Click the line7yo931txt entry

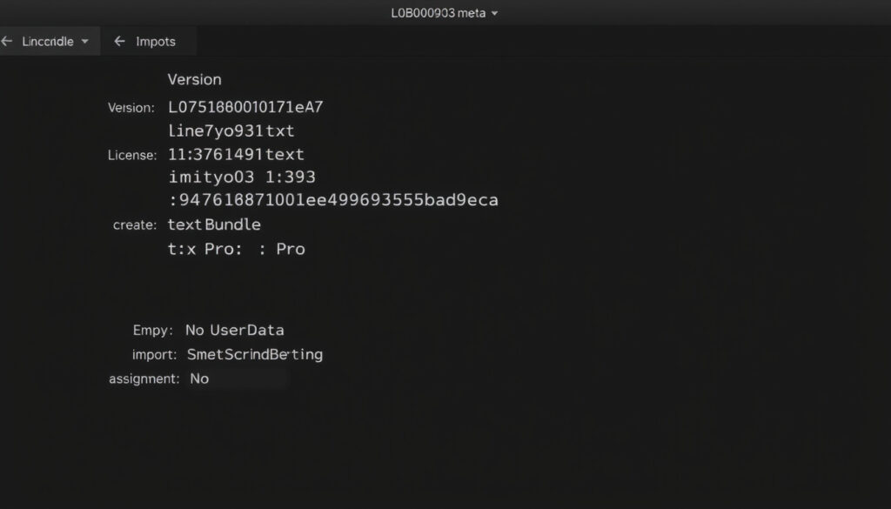(x=231, y=131)
